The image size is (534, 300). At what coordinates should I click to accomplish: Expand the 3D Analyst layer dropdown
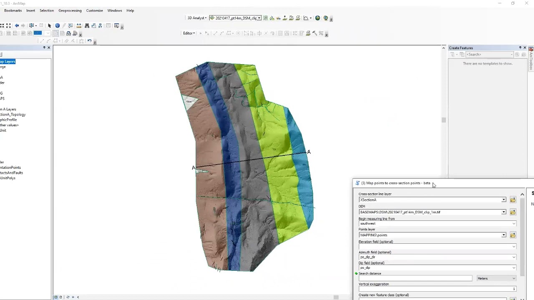point(259,18)
